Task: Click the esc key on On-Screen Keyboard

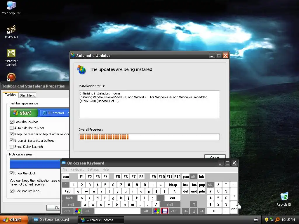Action: click(66, 176)
